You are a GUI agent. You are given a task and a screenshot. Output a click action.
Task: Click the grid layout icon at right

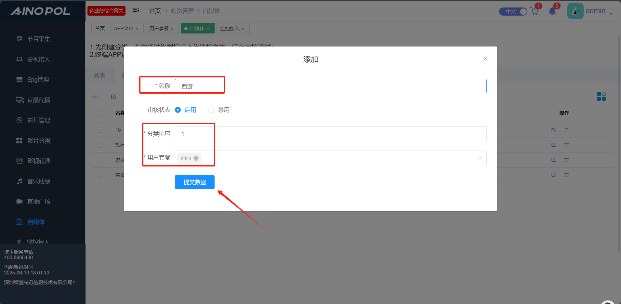(x=601, y=96)
